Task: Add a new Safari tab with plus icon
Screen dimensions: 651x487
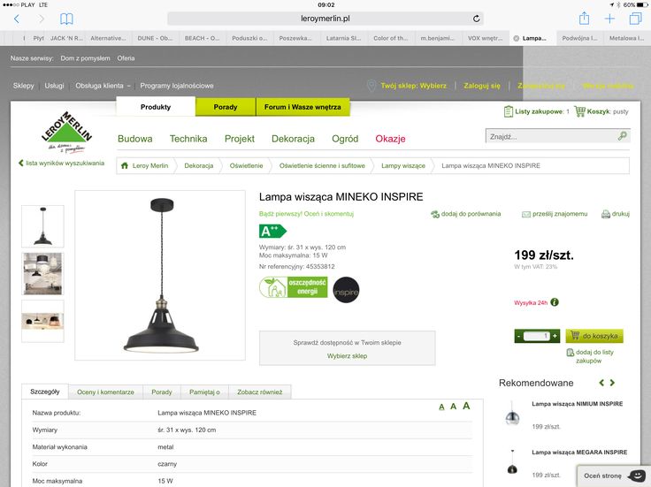Action: coord(609,19)
